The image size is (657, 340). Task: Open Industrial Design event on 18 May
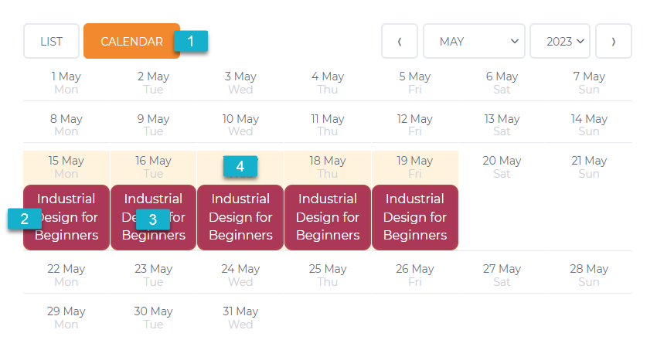pyautogui.click(x=328, y=217)
